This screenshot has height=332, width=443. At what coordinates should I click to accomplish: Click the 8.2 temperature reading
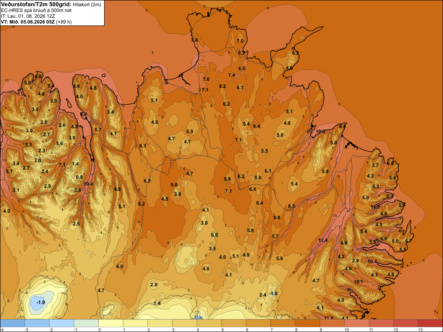222,86
